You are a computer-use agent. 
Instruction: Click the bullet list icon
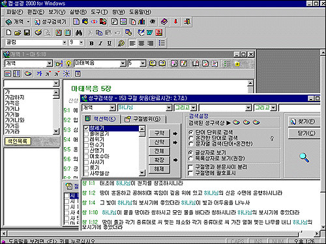[x=162, y=43]
